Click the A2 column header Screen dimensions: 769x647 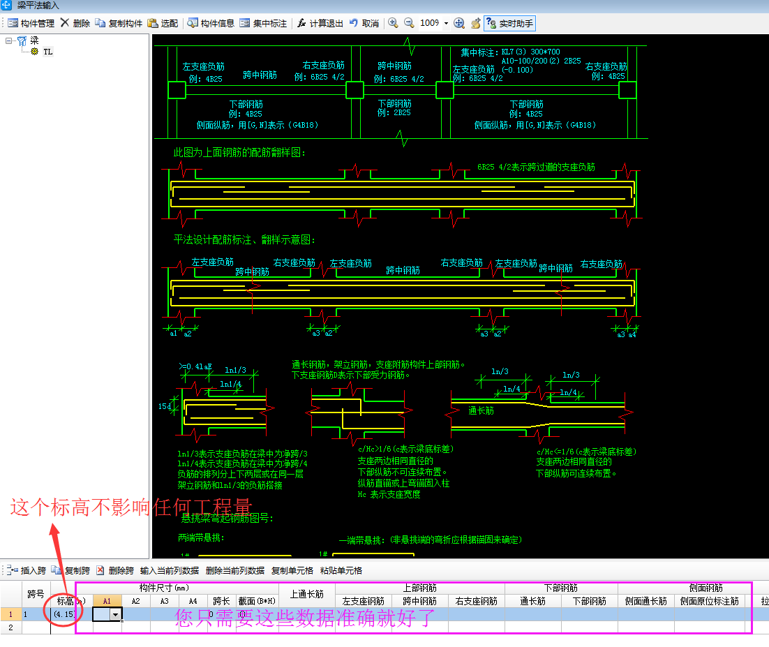click(136, 601)
